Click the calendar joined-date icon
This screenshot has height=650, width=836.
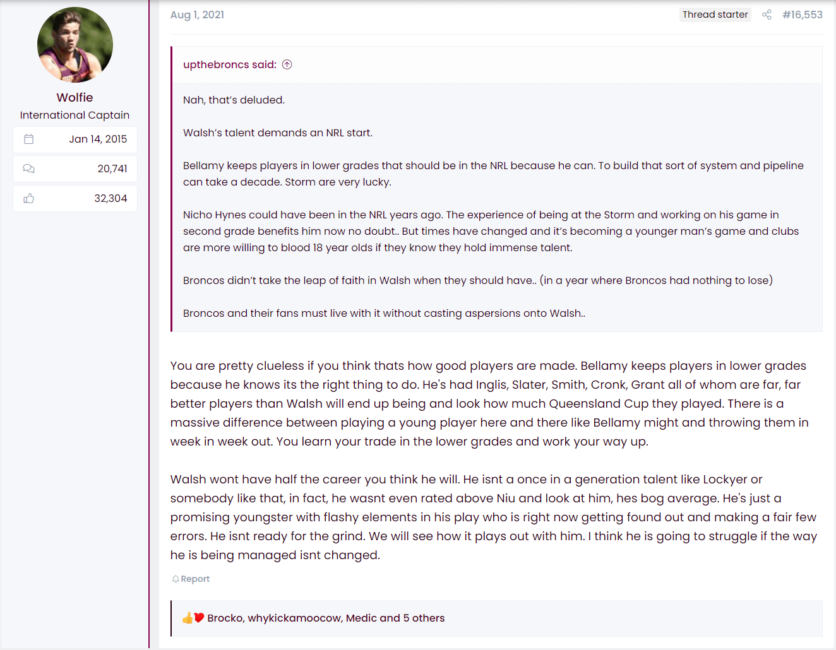[29, 139]
